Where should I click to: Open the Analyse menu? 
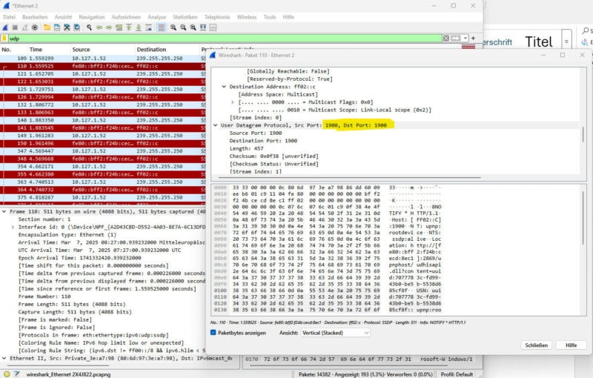point(156,16)
